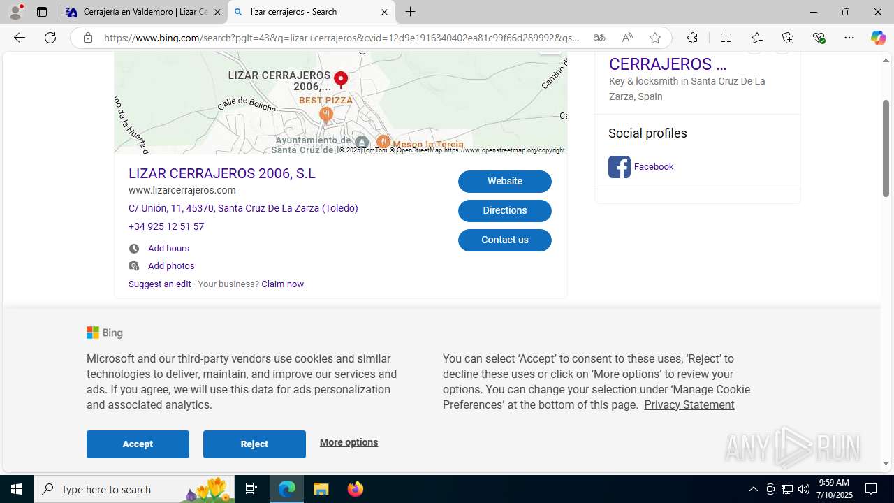Open Settings and more ellipsis
894x503 pixels.
[x=849, y=38]
